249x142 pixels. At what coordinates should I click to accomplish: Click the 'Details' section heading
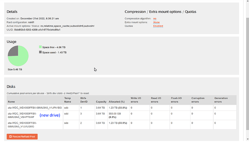12,12
